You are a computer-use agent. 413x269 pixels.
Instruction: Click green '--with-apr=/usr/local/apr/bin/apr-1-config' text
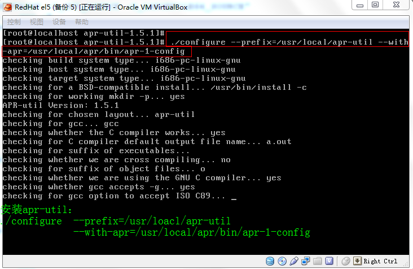(192, 232)
